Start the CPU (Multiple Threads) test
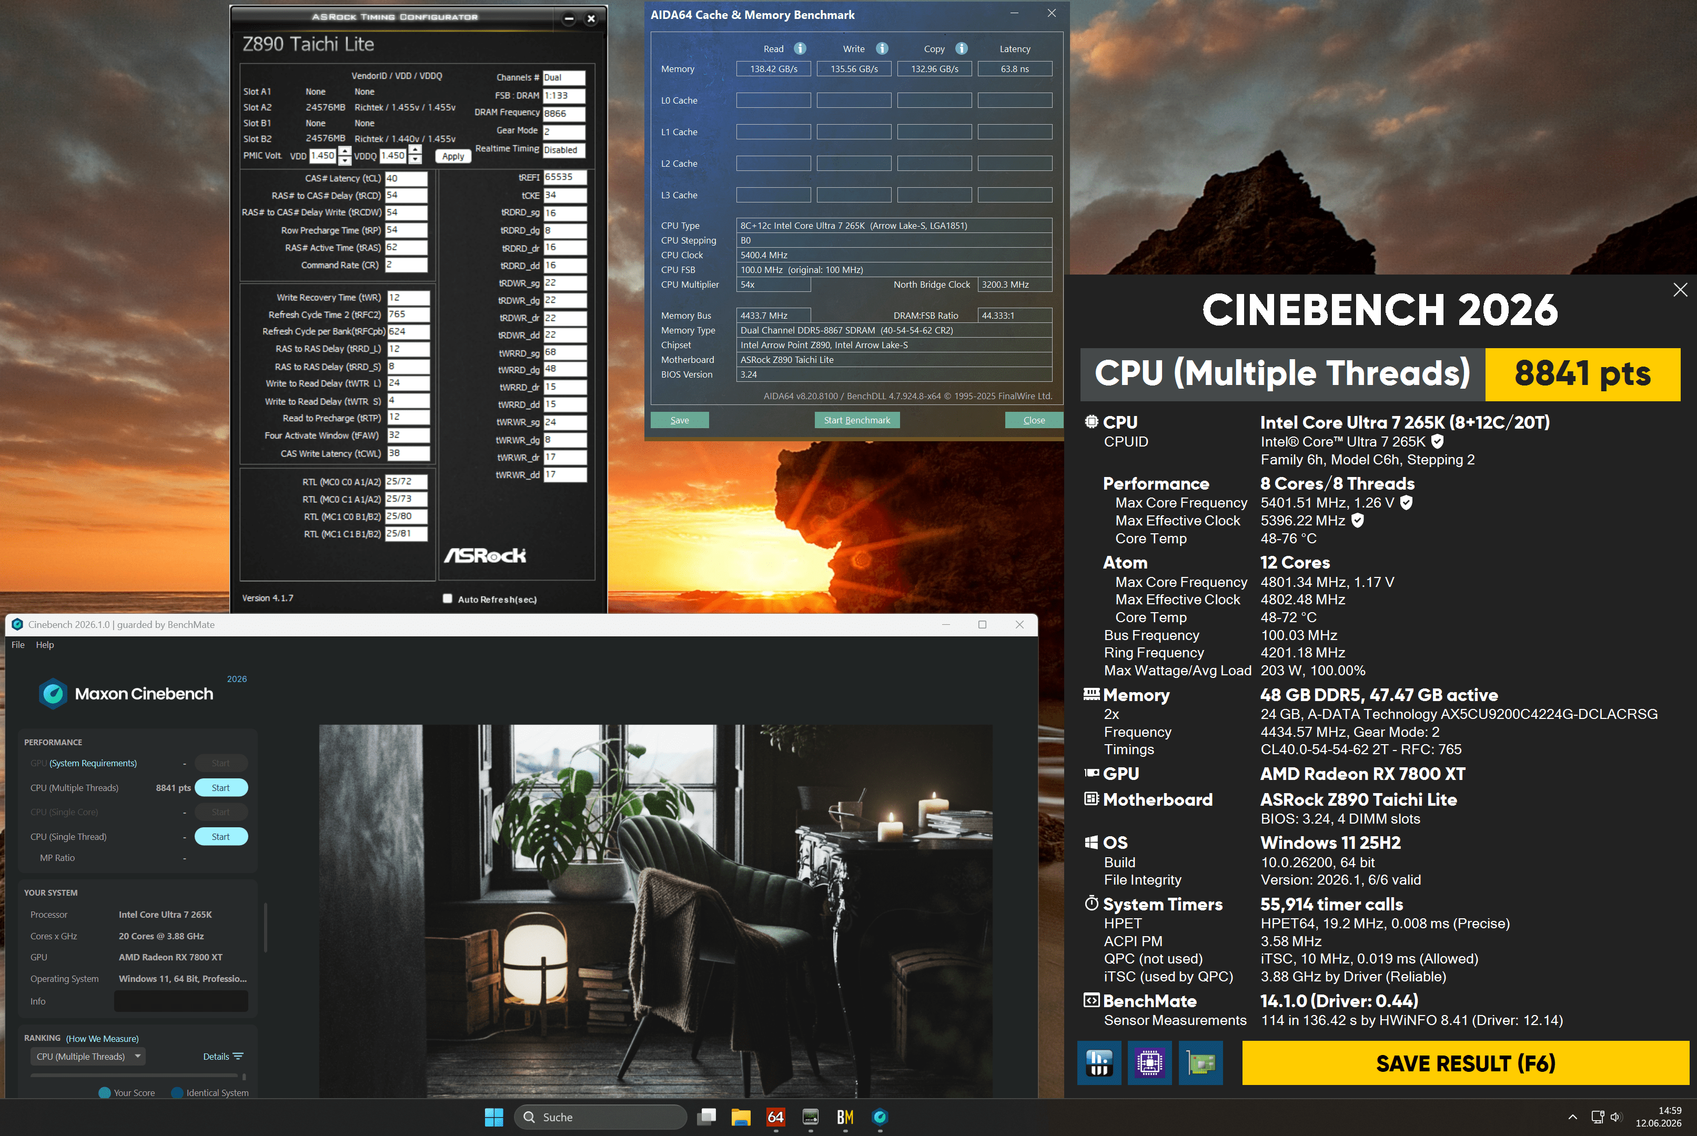1697x1136 pixels. [x=221, y=787]
